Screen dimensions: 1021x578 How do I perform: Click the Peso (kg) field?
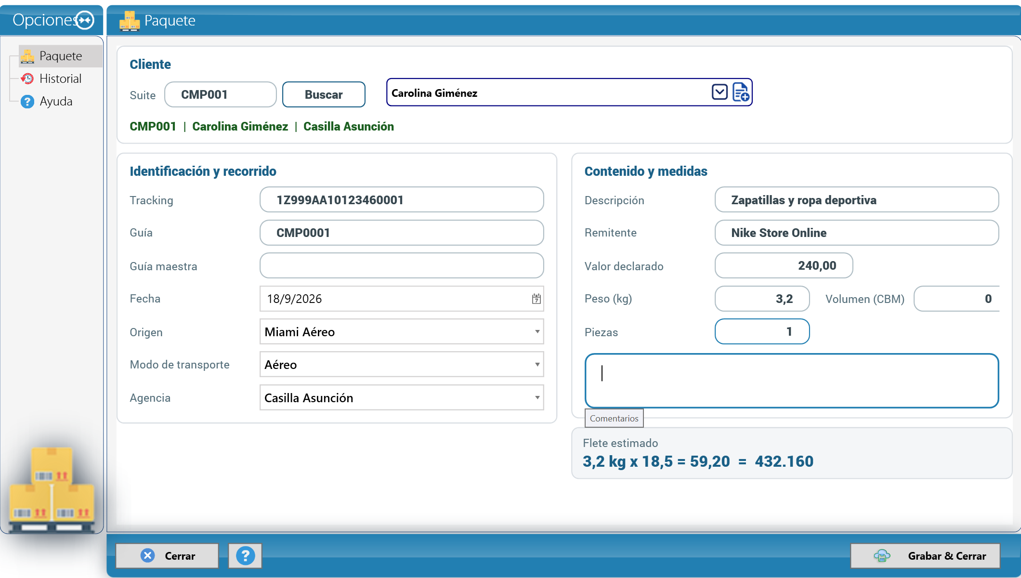(x=762, y=299)
